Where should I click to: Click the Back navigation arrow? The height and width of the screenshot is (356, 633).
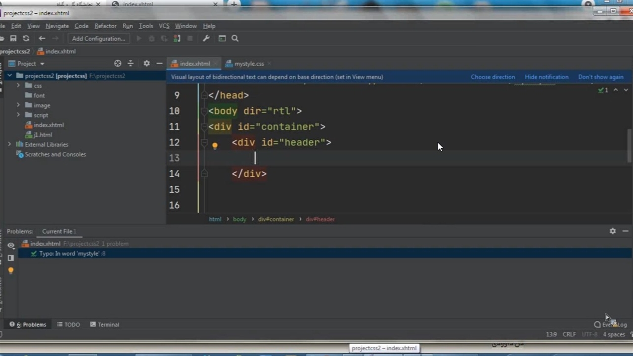pyautogui.click(x=42, y=39)
